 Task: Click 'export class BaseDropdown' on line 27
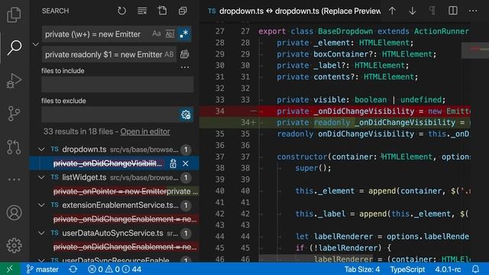pos(316,31)
